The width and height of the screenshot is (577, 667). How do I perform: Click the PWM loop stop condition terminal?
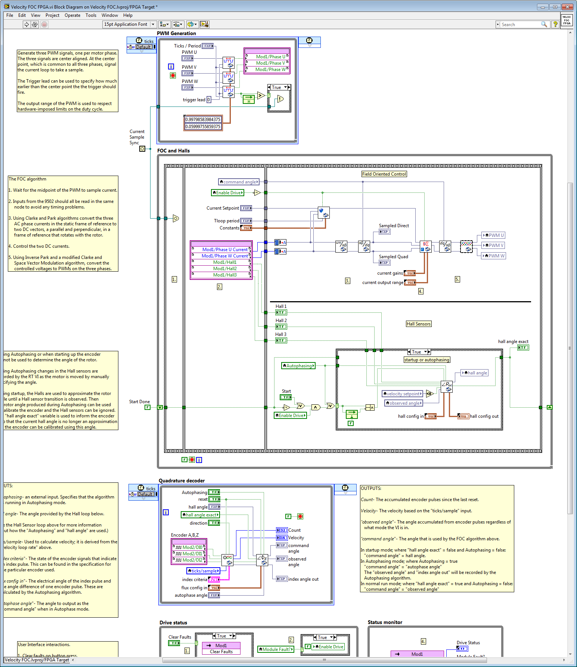click(173, 75)
